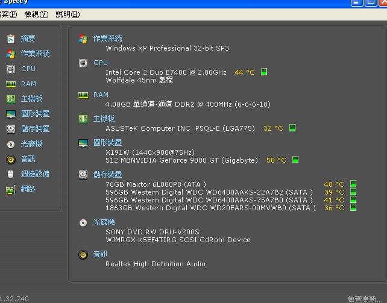Select the X191W (1440x900@75Hz) line
Viewport: 387px width, 303px height.
click(150, 152)
